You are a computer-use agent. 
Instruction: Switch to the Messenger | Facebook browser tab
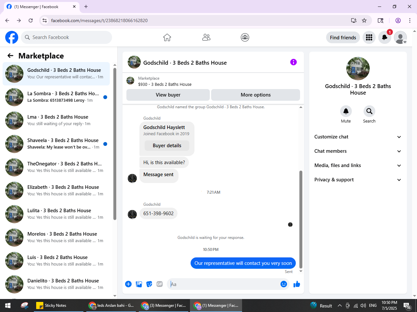click(x=41, y=6)
